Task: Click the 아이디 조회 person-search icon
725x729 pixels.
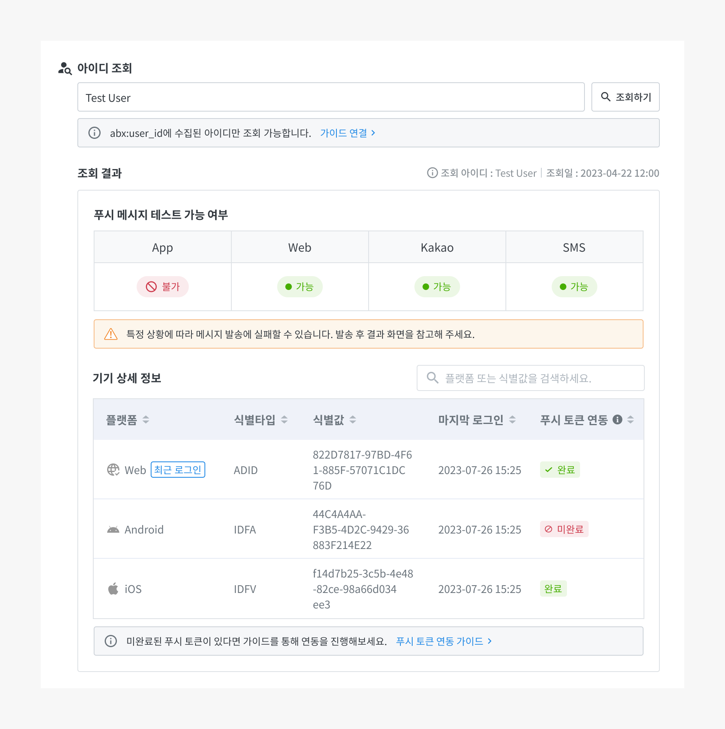Action: (x=64, y=68)
